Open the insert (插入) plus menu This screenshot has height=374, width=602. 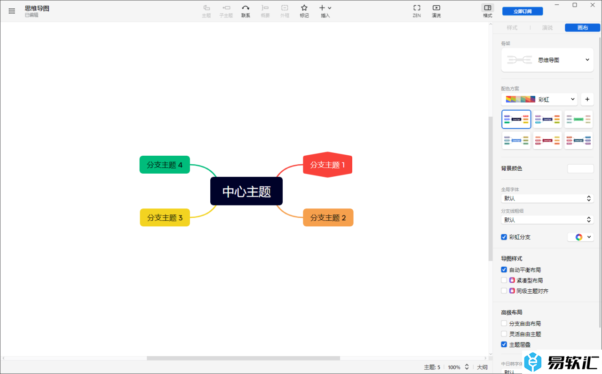325,11
